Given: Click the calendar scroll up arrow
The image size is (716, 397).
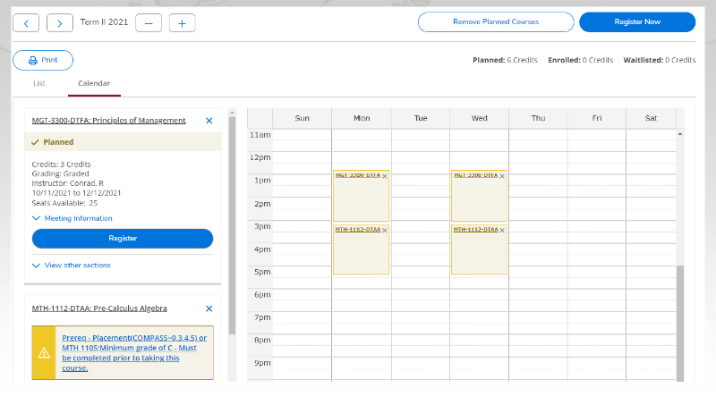Looking at the screenshot, I should (680, 134).
